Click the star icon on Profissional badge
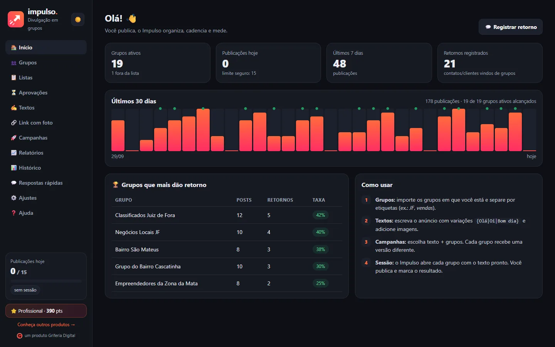The image size is (555, 347). click(x=13, y=311)
